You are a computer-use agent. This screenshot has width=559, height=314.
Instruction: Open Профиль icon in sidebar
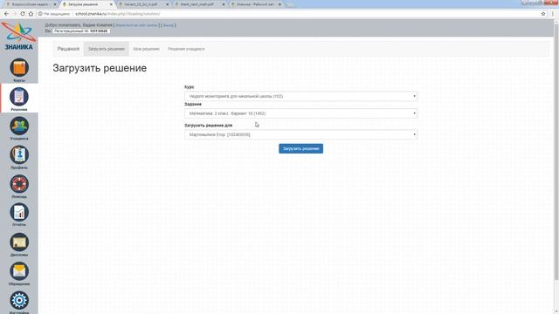19,155
